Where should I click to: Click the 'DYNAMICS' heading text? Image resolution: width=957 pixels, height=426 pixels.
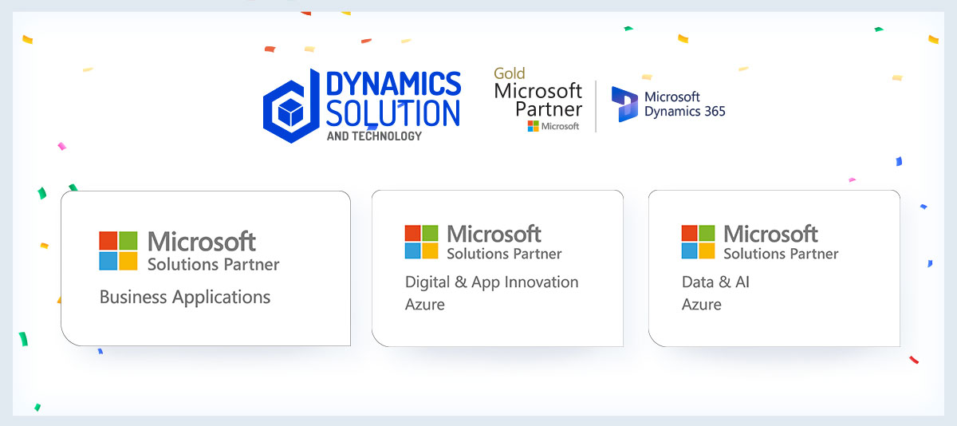pos(394,84)
